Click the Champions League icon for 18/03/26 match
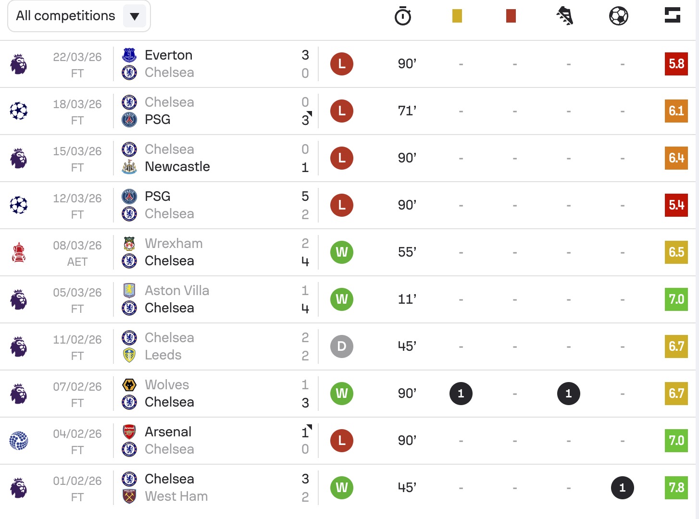This screenshot has width=699, height=519. 19,111
